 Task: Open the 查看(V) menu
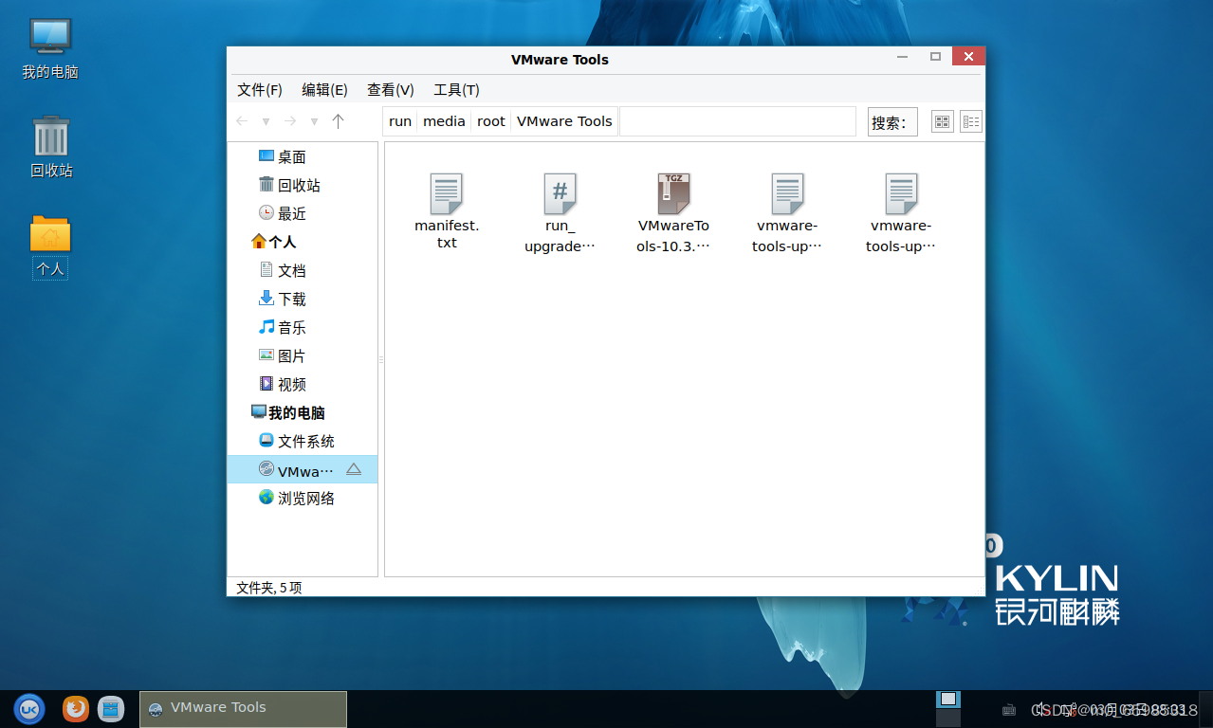391,90
